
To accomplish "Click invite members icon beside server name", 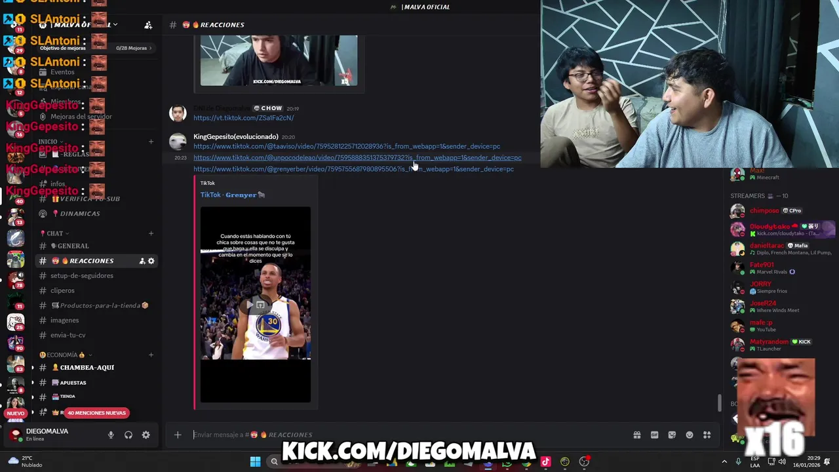I will 148,25.
